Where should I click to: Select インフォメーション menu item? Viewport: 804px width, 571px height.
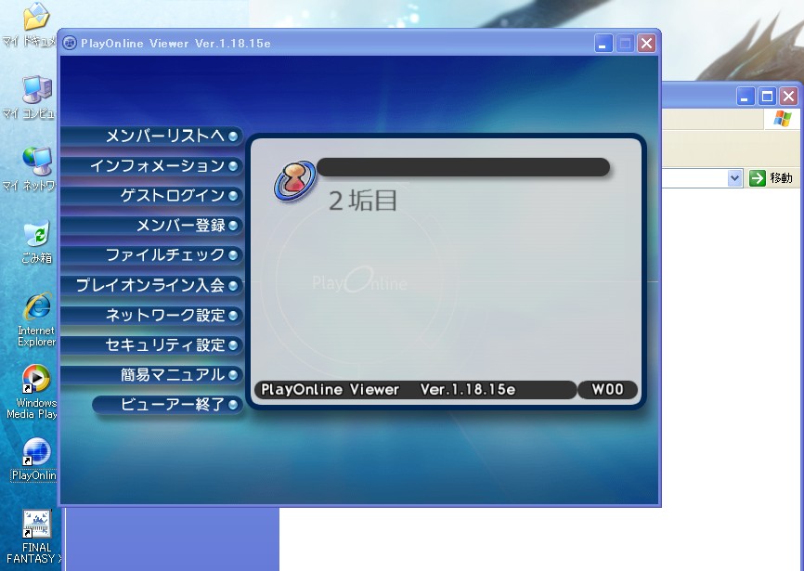157,166
